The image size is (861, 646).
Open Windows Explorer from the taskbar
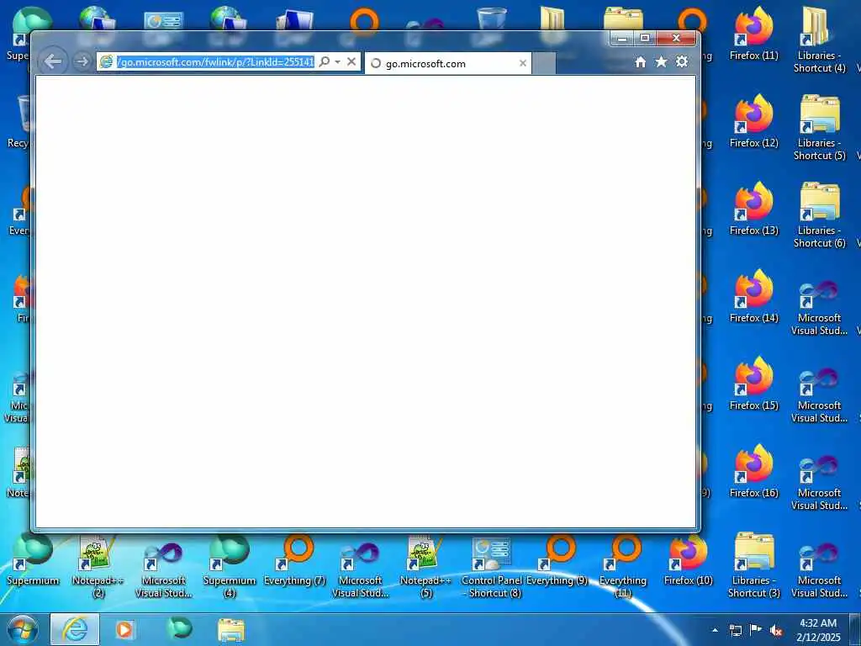[x=231, y=629]
